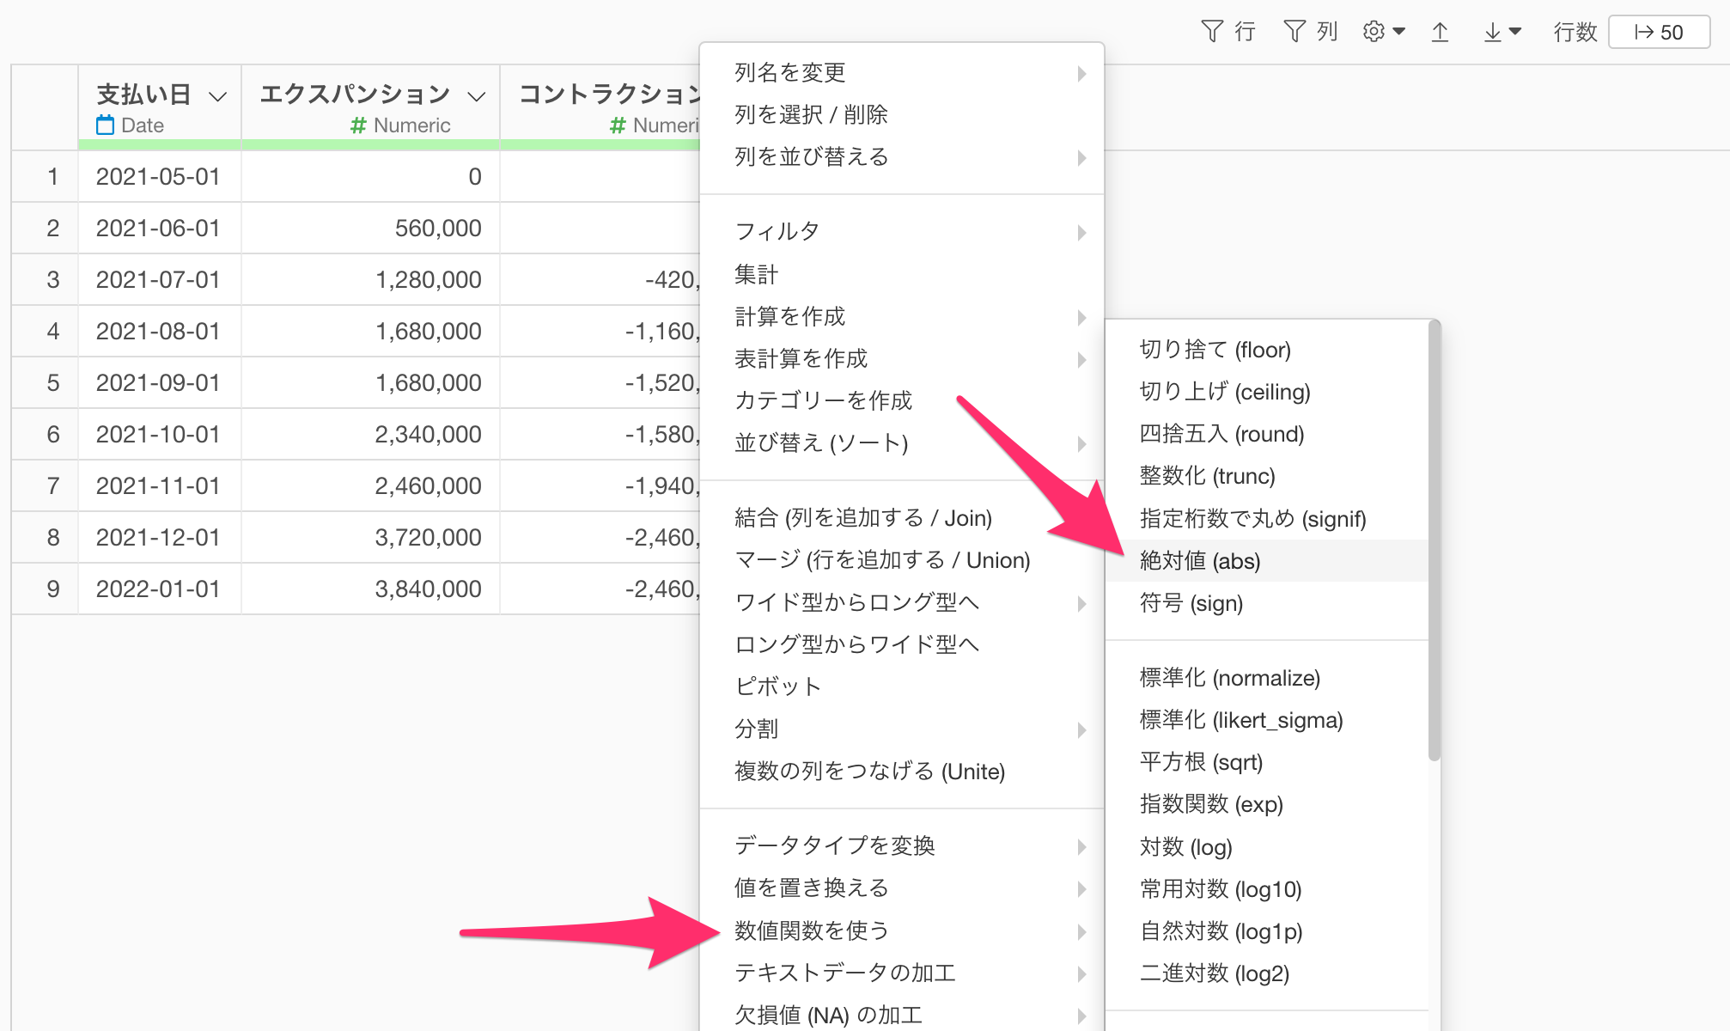Select 列を選択 / 削除 menu entry
1730x1031 pixels.
pos(902,114)
